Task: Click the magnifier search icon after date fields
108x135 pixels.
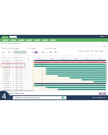Action: point(55,52)
